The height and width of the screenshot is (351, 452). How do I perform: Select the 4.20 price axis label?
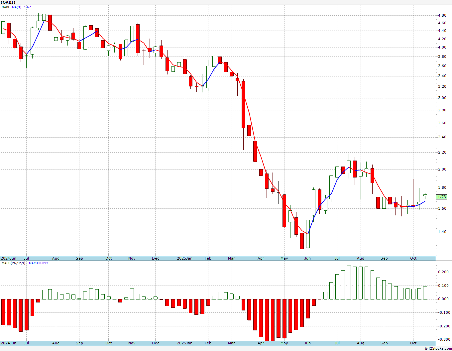(x=442, y=39)
